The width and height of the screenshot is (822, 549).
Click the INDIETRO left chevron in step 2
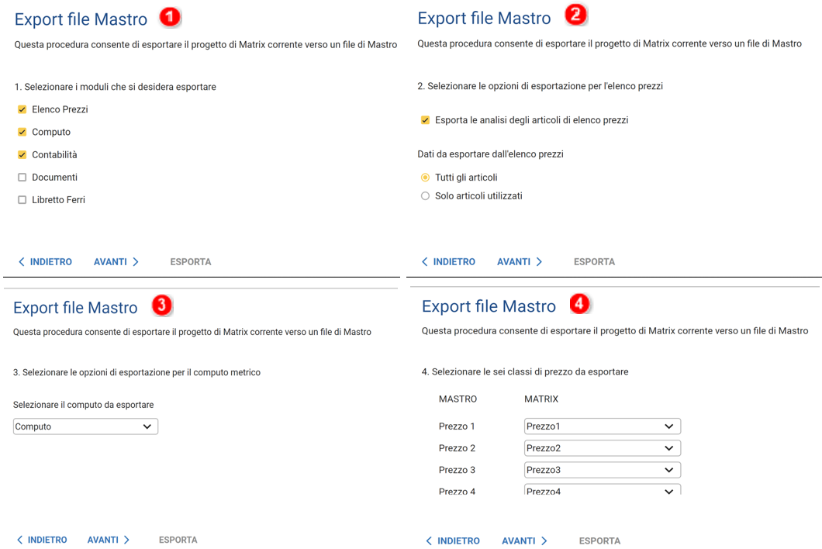[x=424, y=262]
